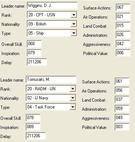This screenshot has height=142, width=135.
Task: Focus Overall Skill field with value 078
Action: (33, 118)
